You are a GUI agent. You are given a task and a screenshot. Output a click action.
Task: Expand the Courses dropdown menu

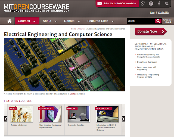[x=27, y=21]
